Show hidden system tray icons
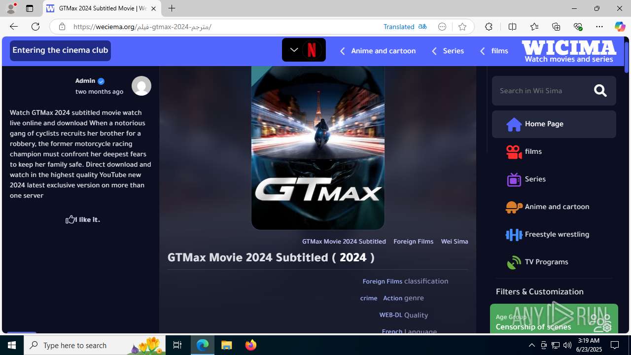Screen dimensions: 631x355 [531, 345]
